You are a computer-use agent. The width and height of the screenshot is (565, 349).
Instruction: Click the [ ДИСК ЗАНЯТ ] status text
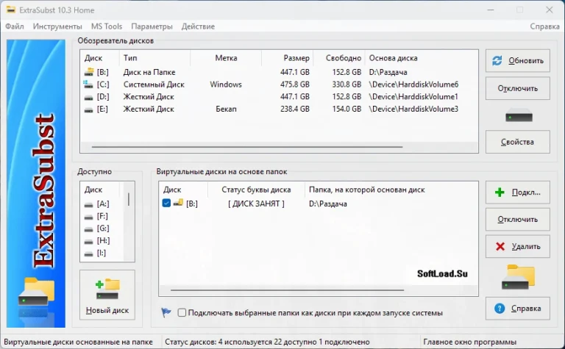(x=256, y=204)
